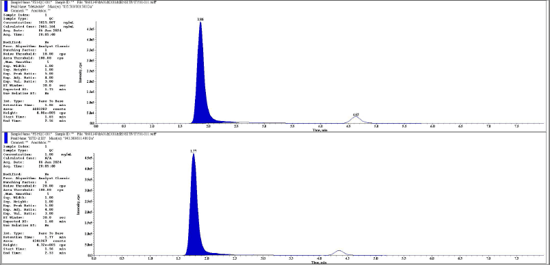The height and width of the screenshot is (266, 550).
Task: Click the 4.5e5 tick on the top intensity axis
Action: (90, 29)
